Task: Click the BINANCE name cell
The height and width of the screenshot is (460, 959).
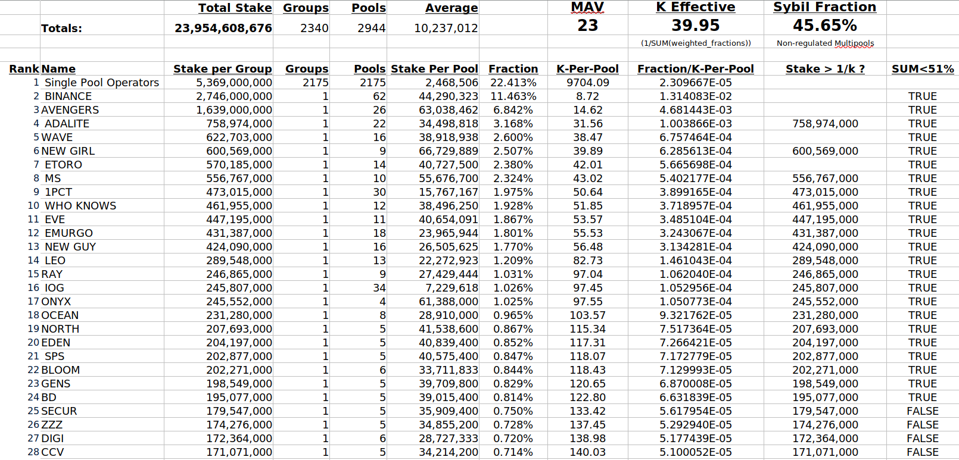Action: (x=68, y=96)
